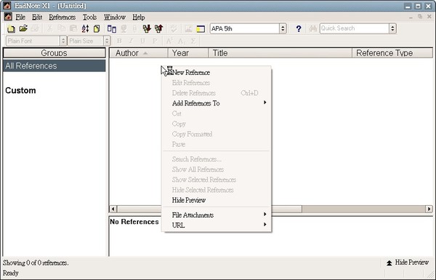The width and height of the screenshot is (436, 280).
Task: Click the Groups header button
Action: 54,53
